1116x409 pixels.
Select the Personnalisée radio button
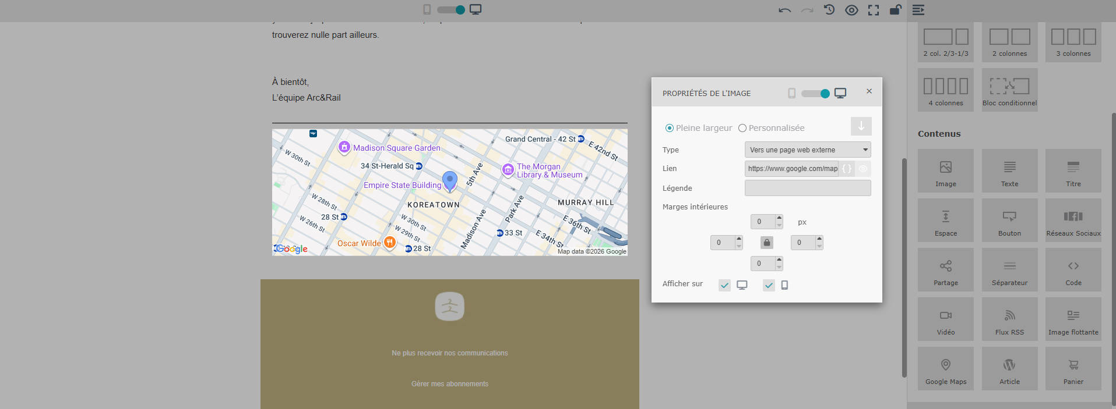click(x=742, y=128)
